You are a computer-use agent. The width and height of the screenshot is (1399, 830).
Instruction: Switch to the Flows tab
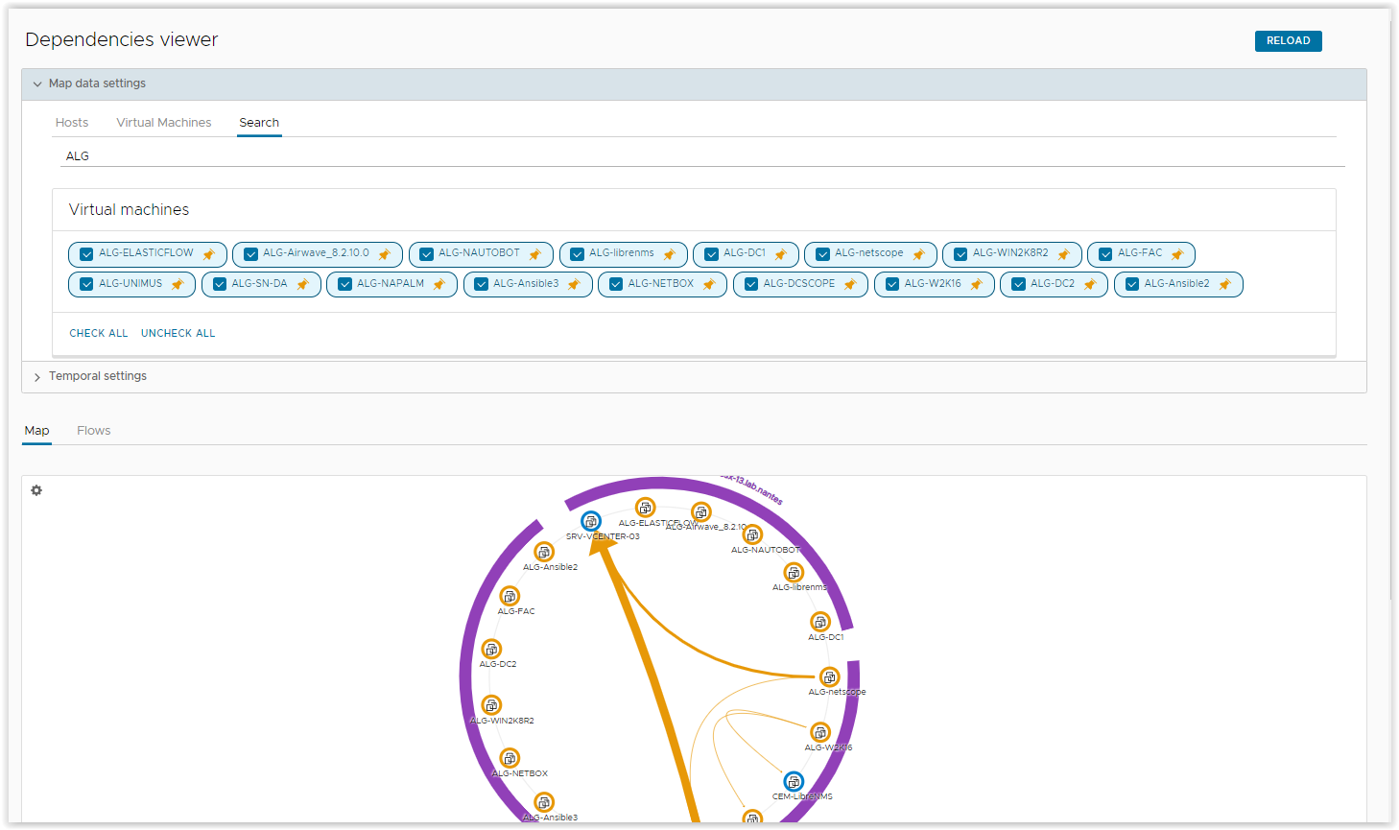[x=94, y=431]
